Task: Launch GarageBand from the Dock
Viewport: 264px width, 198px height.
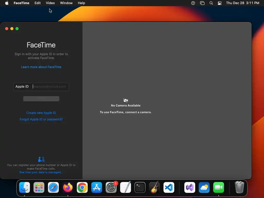Action: tap(154, 187)
